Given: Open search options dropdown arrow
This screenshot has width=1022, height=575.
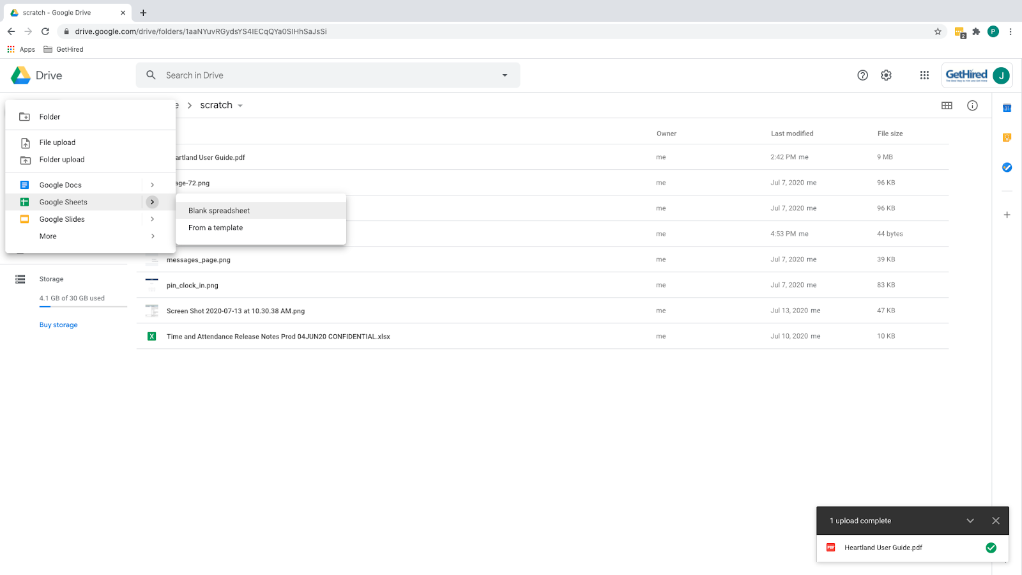Looking at the screenshot, I should [505, 75].
